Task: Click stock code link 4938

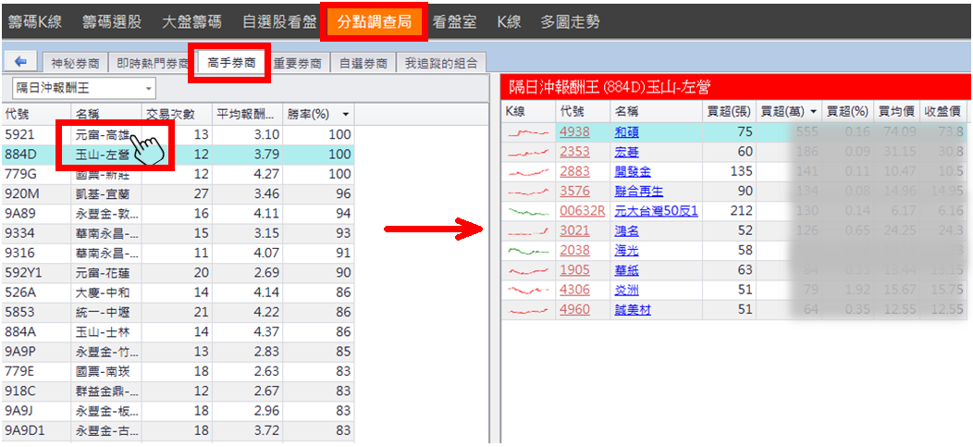Action: 574,132
